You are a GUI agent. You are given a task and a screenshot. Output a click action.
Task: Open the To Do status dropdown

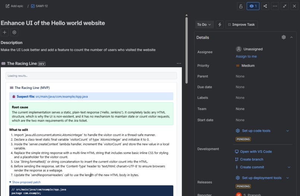click(x=204, y=25)
